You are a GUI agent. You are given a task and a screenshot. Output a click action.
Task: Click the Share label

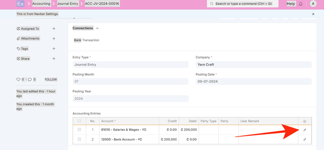coord(25,59)
